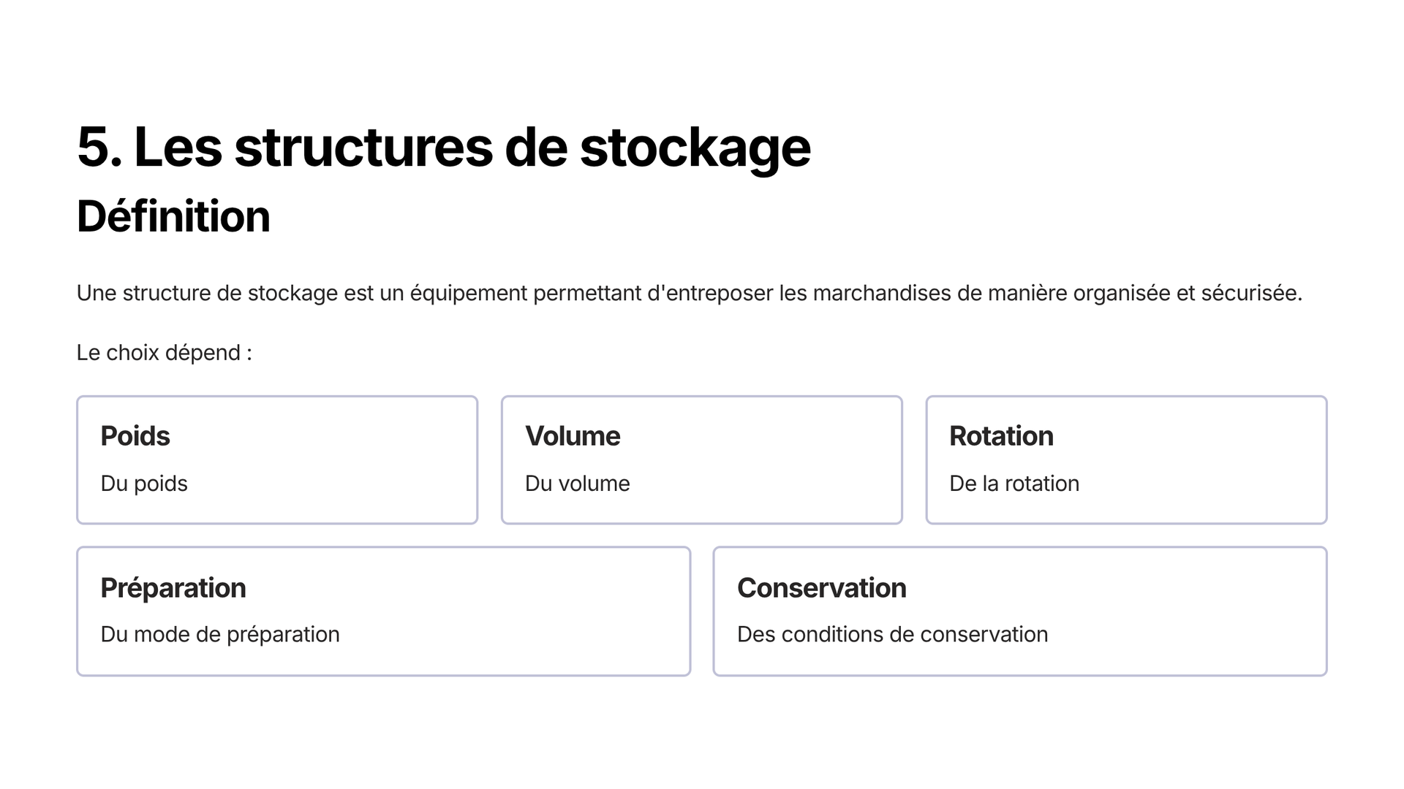Viewport: 1404px width, 789px height.
Task: Open the Conservation card
Action: (x=1020, y=611)
